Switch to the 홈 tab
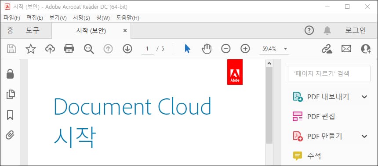The image size is (378, 166). pyautogui.click(x=10, y=31)
